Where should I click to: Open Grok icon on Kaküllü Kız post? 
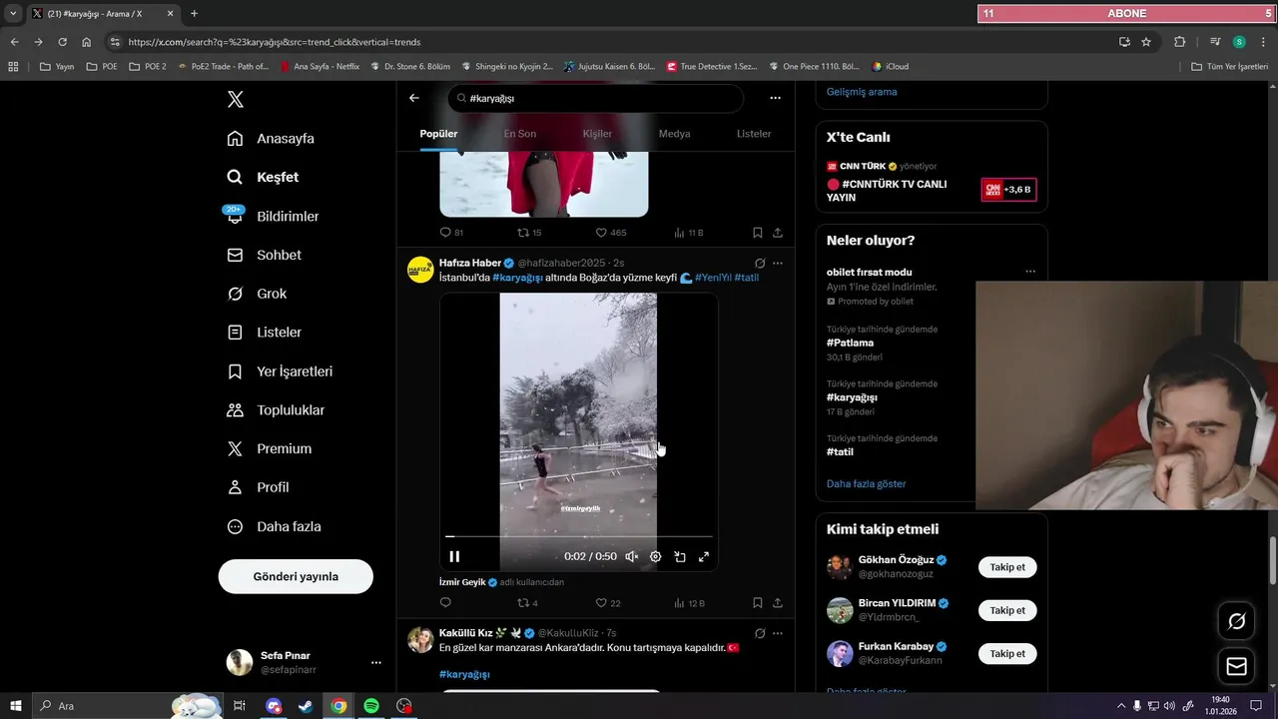(x=760, y=633)
